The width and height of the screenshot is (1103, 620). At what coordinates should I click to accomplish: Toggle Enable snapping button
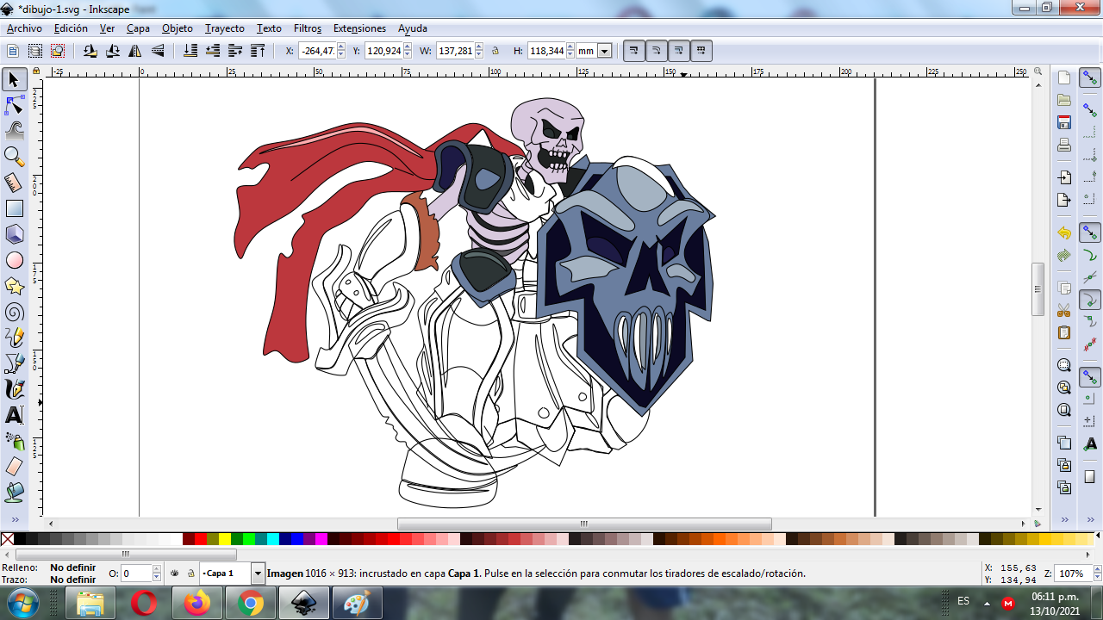coord(1090,78)
